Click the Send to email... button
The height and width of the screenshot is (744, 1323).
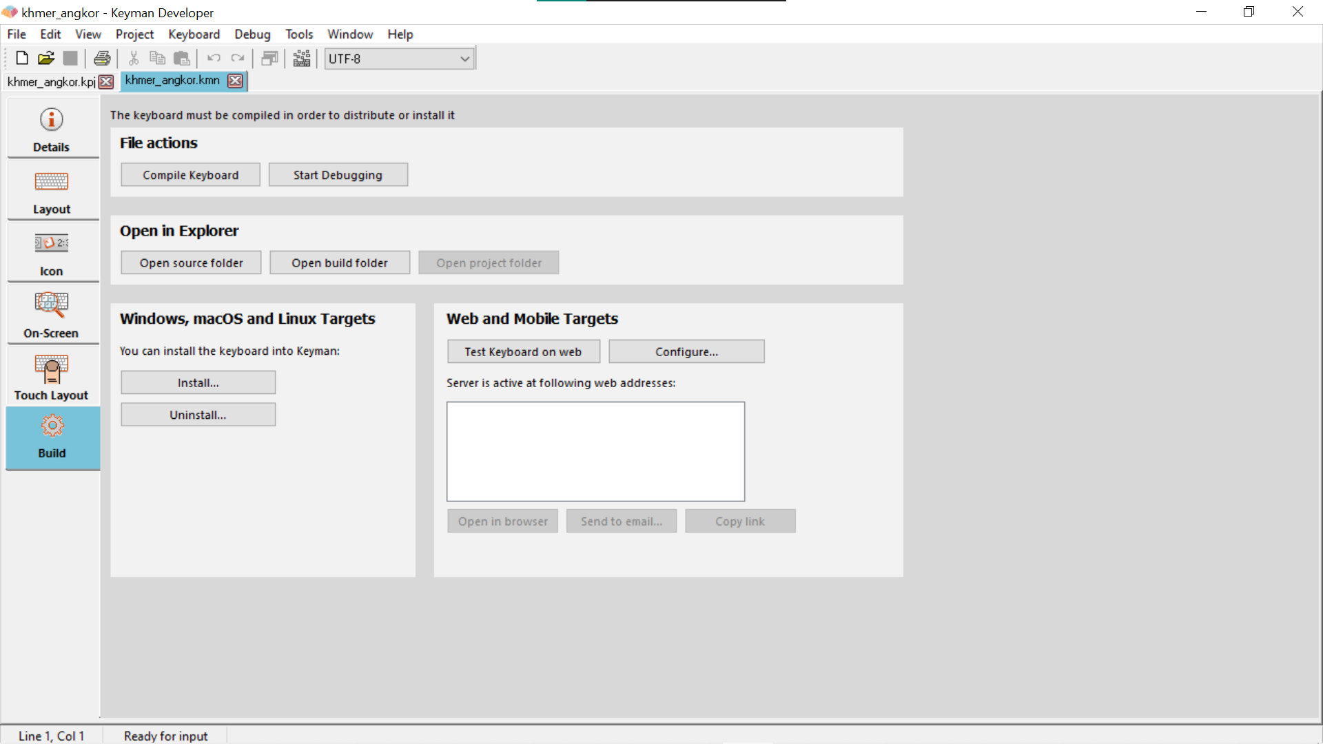pyautogui.click(x=622, y=521)
